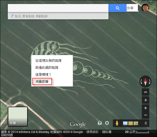The height and width of the screenshot is (137, 157).
Task: Click into the Google Maps search box
Action: point(58,8)
